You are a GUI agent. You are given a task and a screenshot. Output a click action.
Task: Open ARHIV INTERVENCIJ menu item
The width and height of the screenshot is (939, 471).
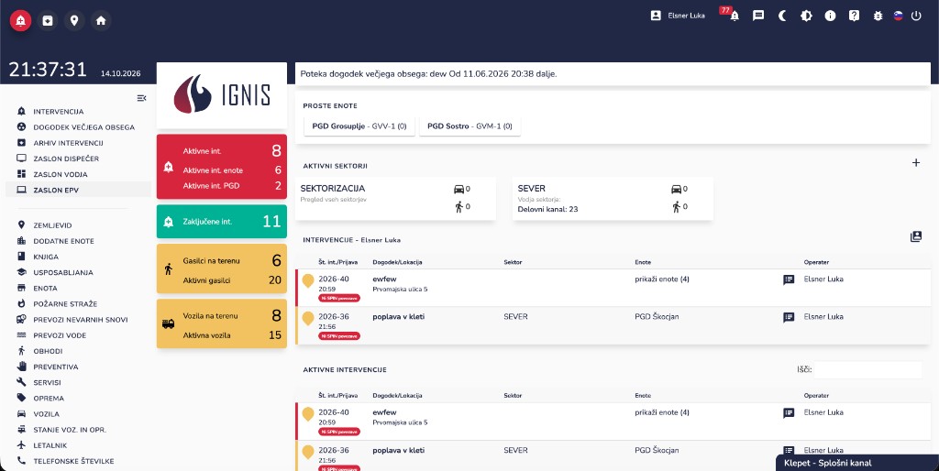(78, 143)
